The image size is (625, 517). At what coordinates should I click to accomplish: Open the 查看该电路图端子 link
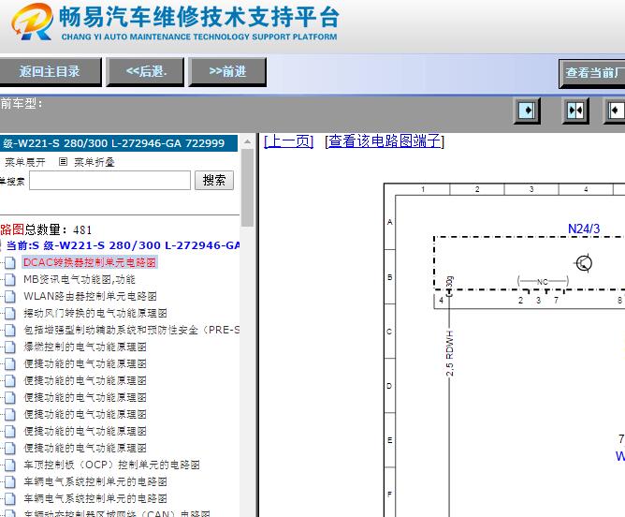click(385, 141)
